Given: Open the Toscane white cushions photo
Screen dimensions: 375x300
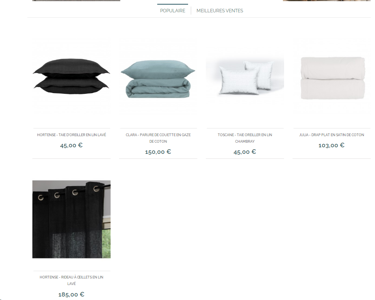Looking at the screenshot, I should click(245, 77).
